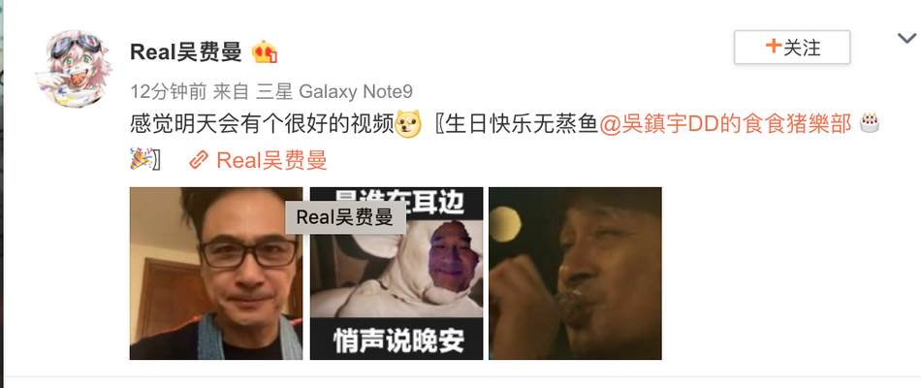
Task: View the 悄声说晚安 meme image
Action: coord(397,274)
